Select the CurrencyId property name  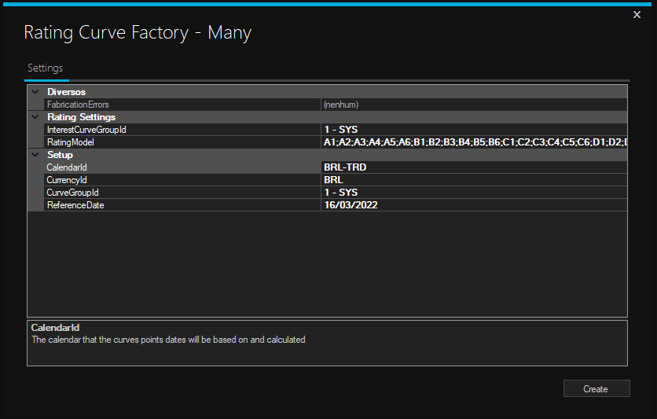pos(67,180)
